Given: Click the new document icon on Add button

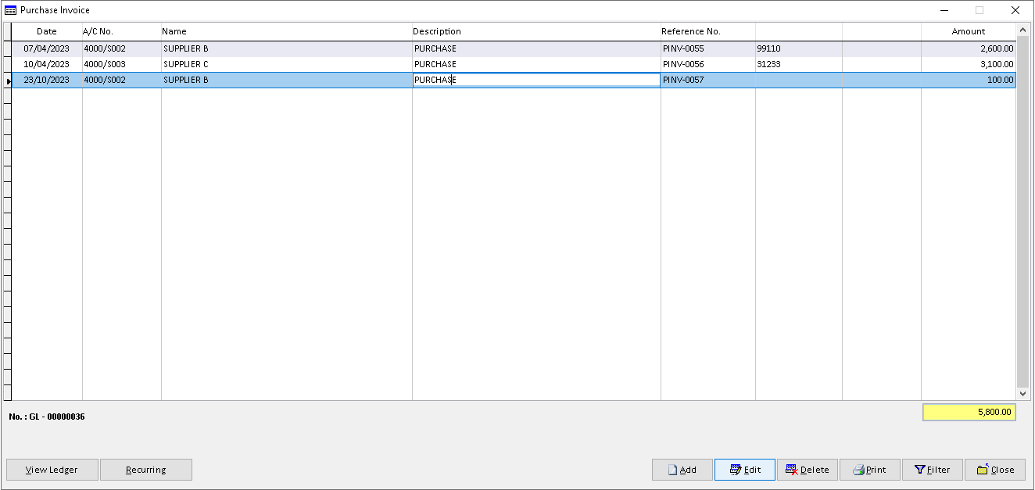Looking at the screenshot, I should [x=673, y=470].
